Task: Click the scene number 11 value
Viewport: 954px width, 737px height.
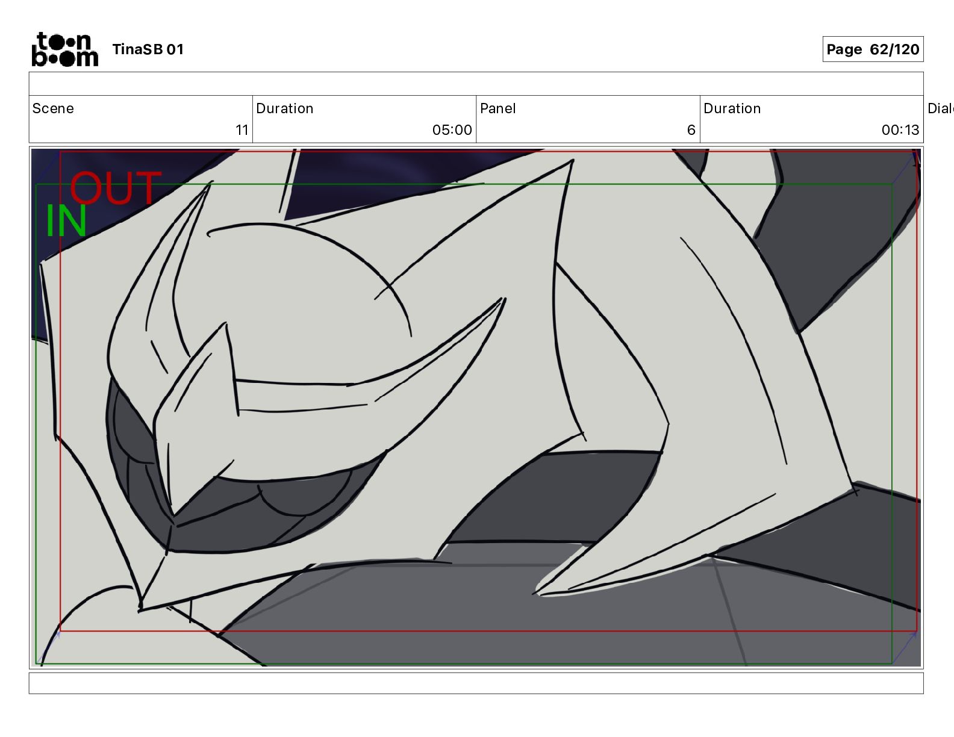Action: pyautogui.click(x=242, y=130)
